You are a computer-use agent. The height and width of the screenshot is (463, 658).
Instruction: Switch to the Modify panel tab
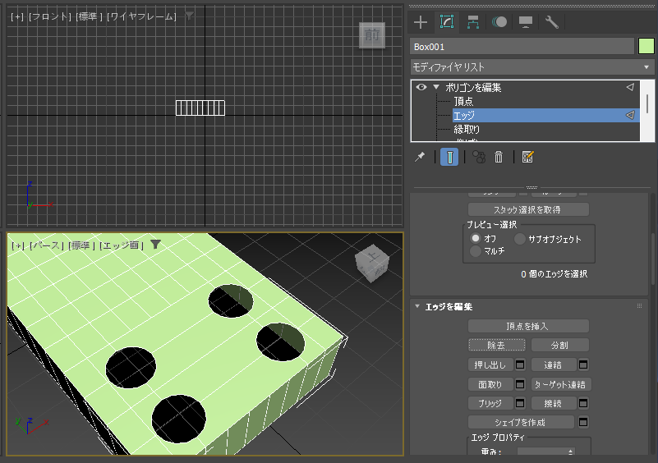click(x=447, y=22)
